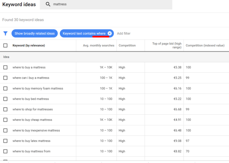Check 'where to buy a mattress' row
229x163 pixels.
(x=5, y=67)
